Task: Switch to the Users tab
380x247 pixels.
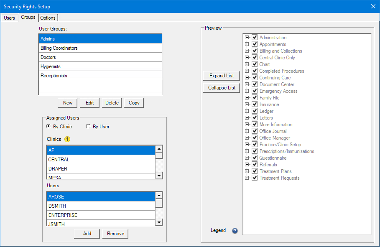Action: pos(9,18)
